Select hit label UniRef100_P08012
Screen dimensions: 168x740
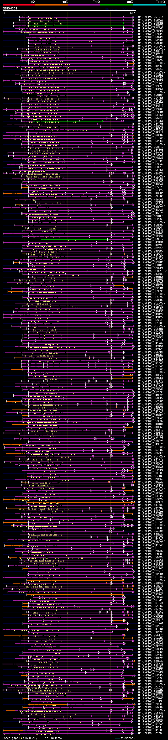coord(150,69)
